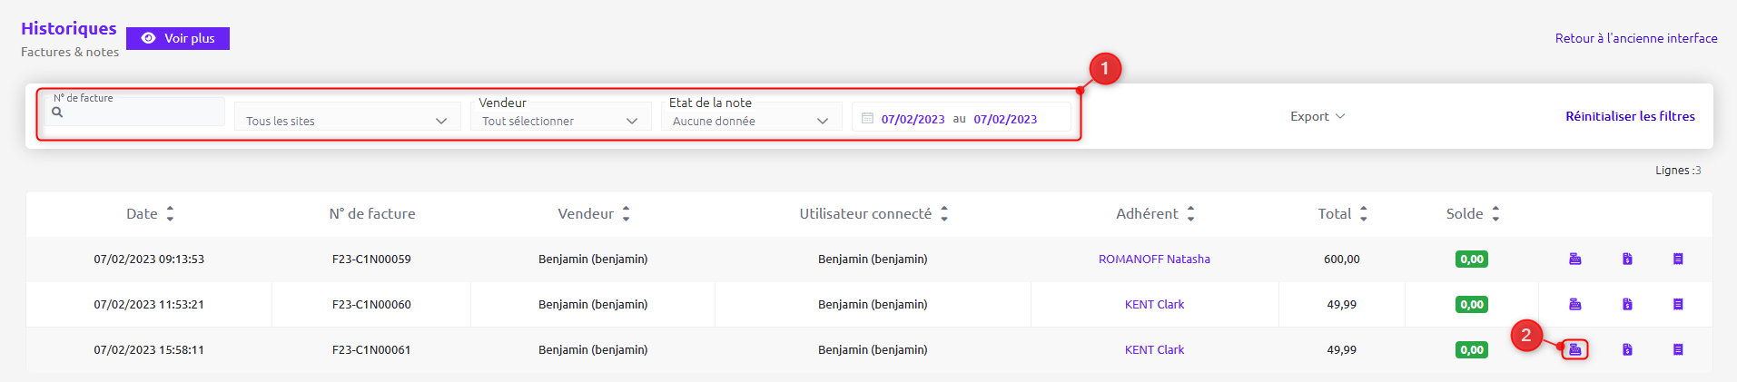Viewport: 1737px width, 382px height.
Task: Expand the Tous les sites dropdown
Action: [x=347, y=120]
